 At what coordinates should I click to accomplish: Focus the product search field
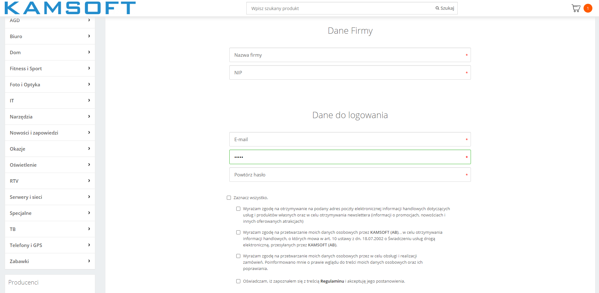(340, 8)
